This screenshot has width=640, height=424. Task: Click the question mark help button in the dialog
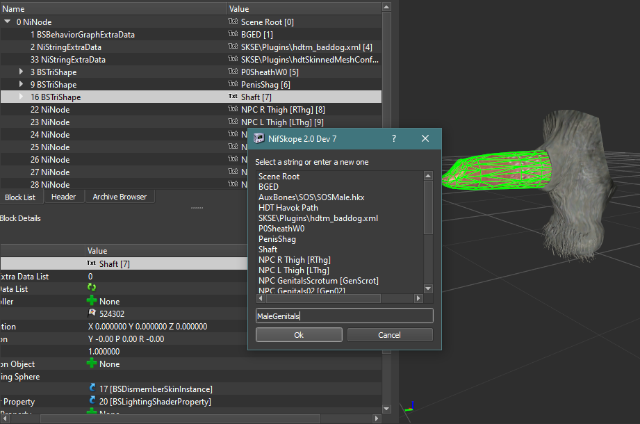(x=394, y=138)
